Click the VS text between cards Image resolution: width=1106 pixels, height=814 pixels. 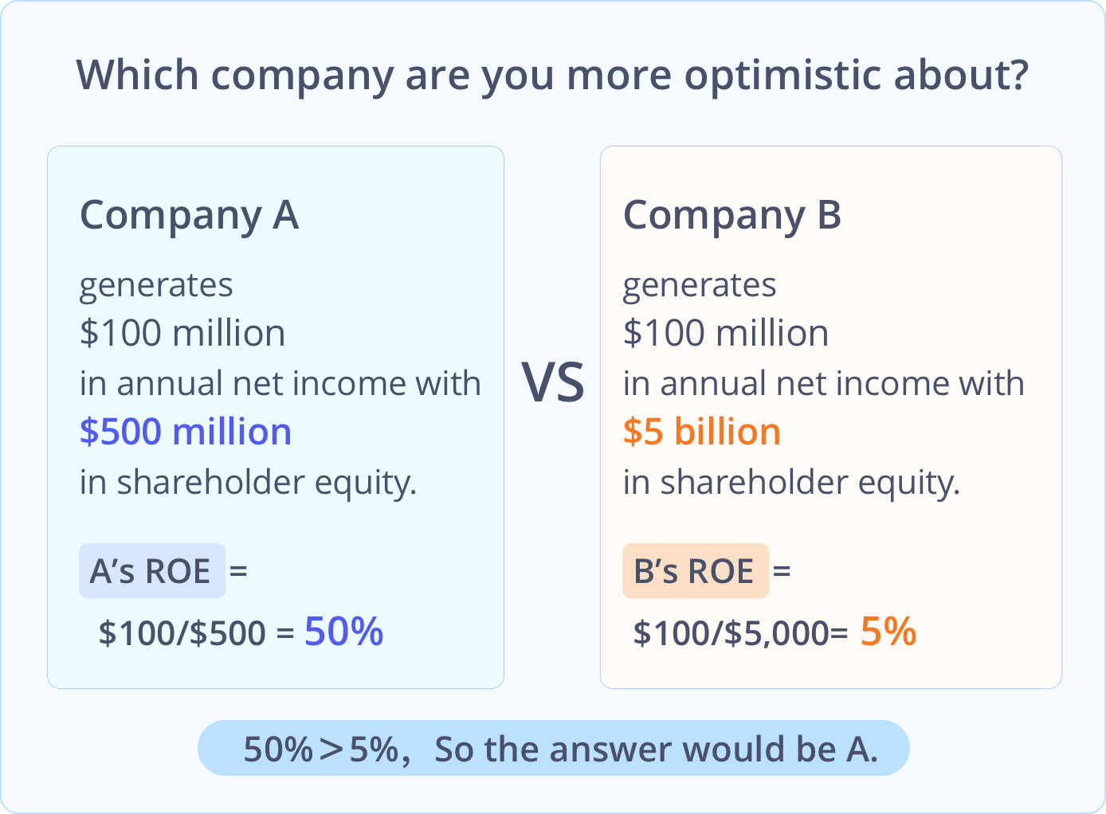click(x=553, y=382)
